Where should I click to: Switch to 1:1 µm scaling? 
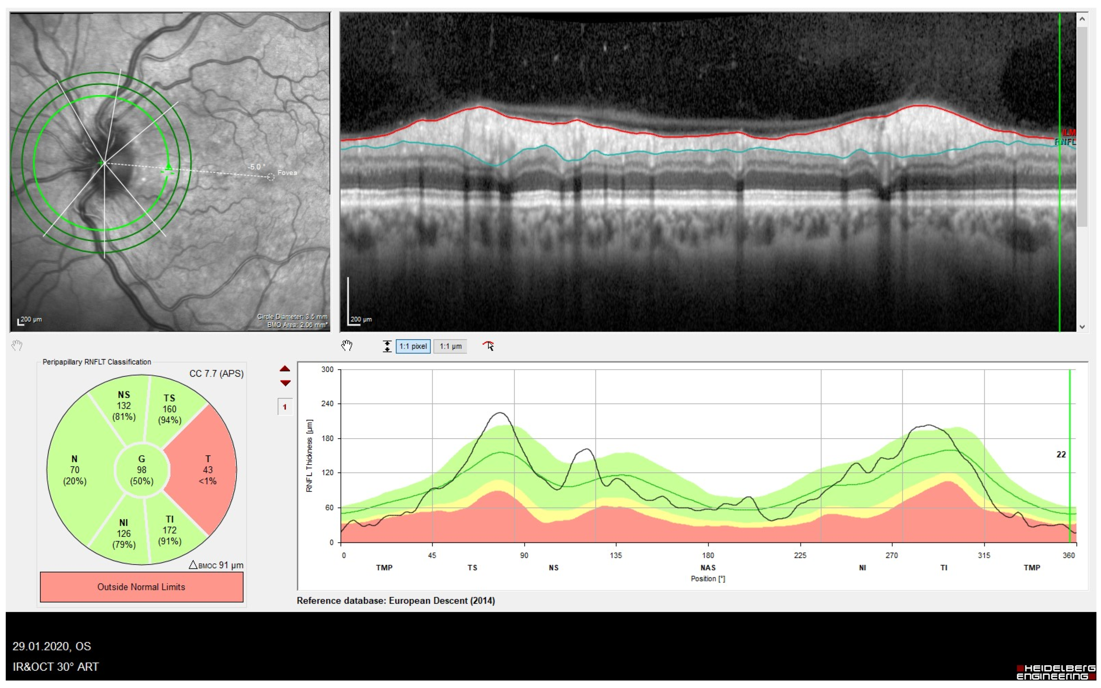pos(450,346)
